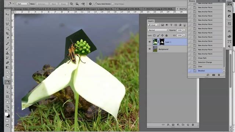Select the Blur tool

[x=7, y=72]
